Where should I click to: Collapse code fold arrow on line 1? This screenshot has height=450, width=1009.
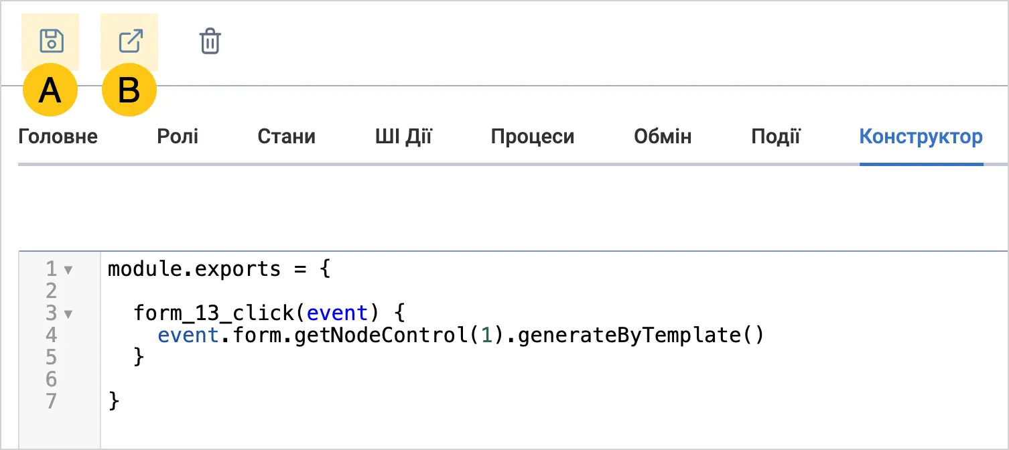tap(68, 270)
